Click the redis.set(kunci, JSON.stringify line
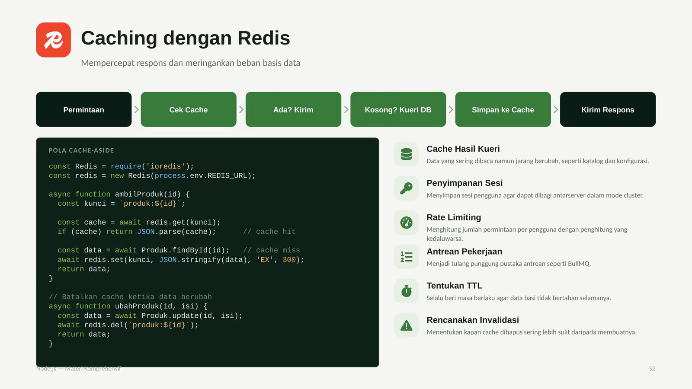 tap(181, 260)
